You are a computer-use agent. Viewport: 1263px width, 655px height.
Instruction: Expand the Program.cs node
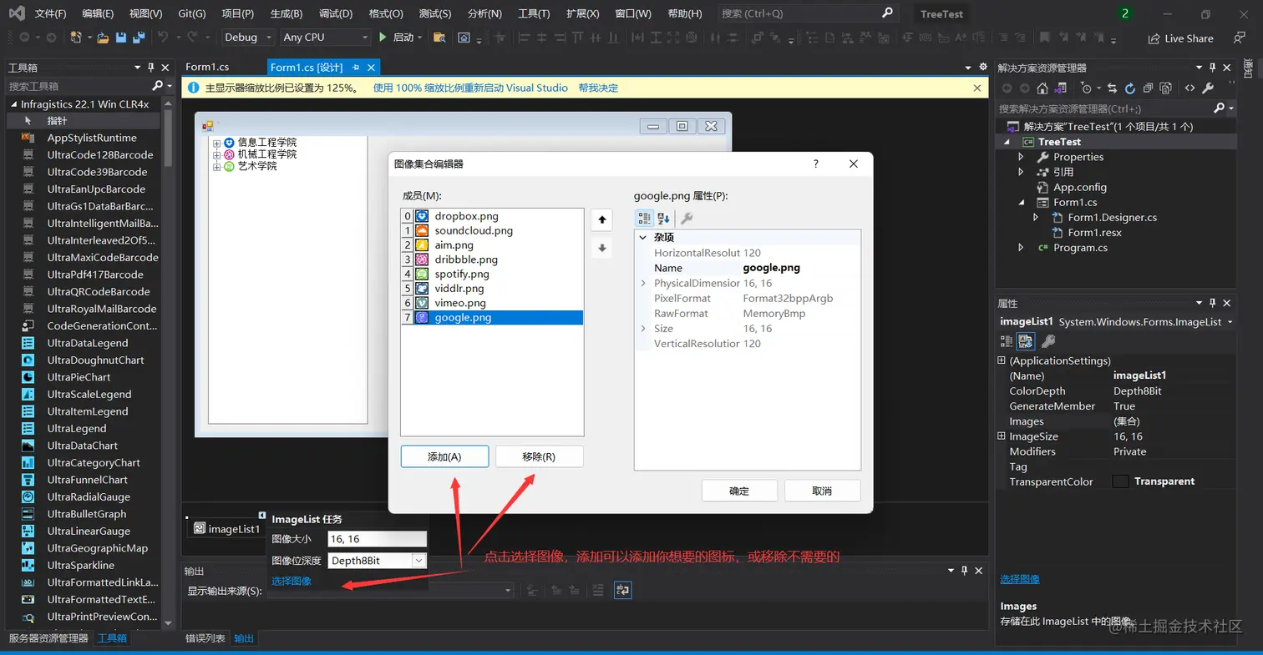tap(1021, 248)
